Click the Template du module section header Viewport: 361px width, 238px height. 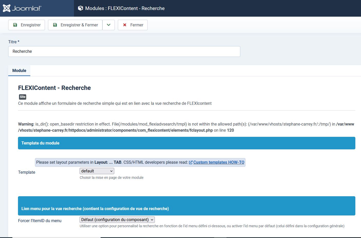187,143
